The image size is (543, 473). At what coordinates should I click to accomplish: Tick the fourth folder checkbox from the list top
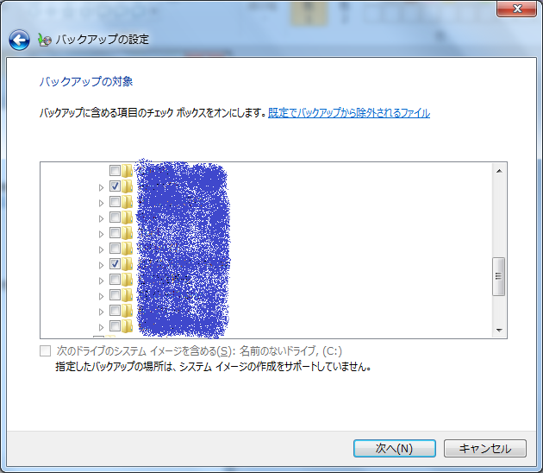pyautogui.click(x=115, y=218)
